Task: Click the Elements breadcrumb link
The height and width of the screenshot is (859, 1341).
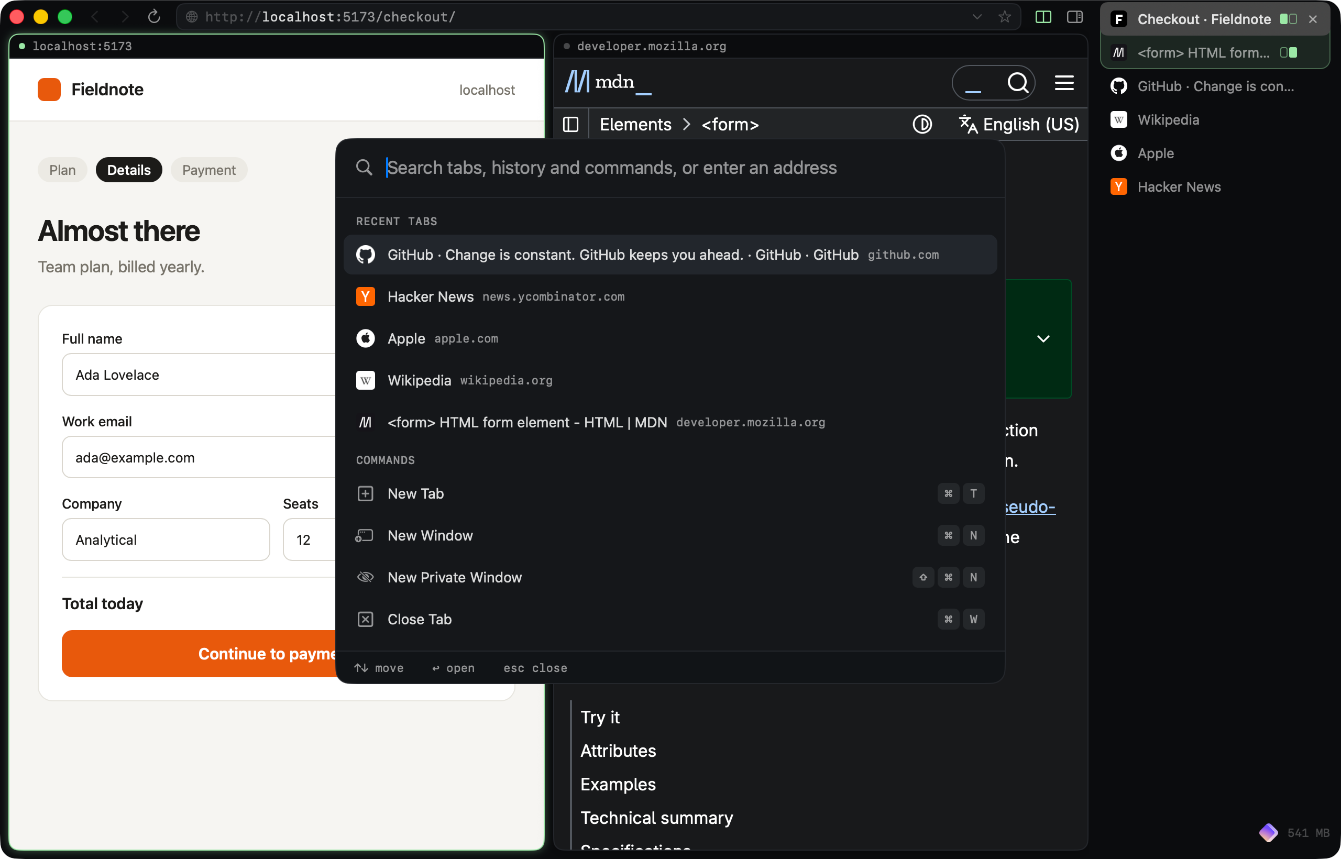Action: [x=635, y=124]
